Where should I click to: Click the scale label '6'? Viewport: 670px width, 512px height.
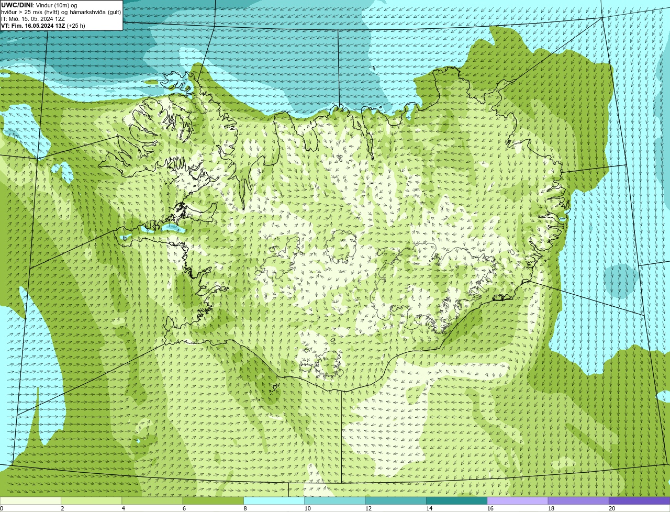pos(184,508)
